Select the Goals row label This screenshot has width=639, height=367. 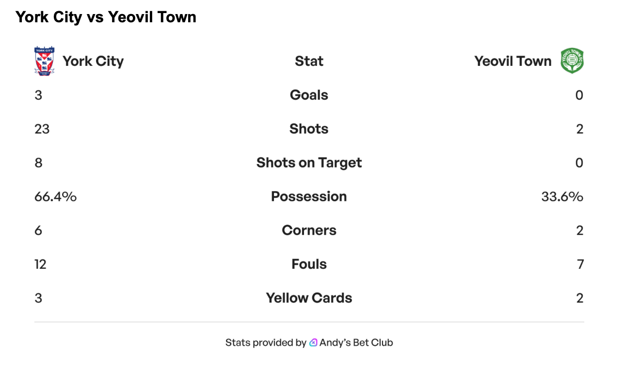coord(309,95)
